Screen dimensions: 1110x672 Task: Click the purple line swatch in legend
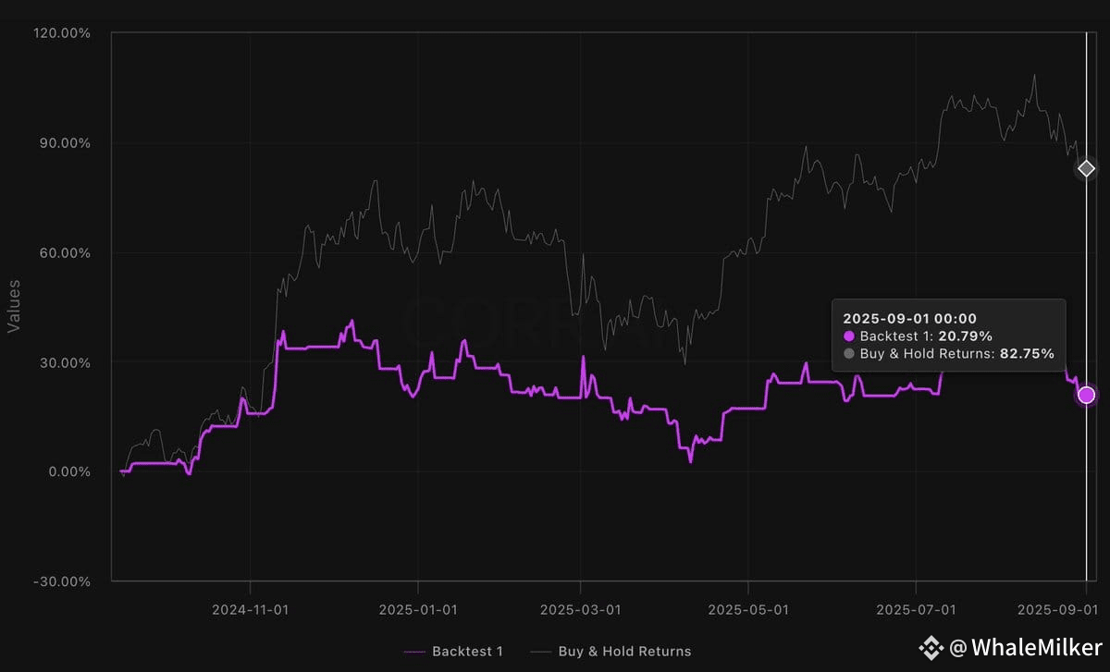[x=422, y=652]
